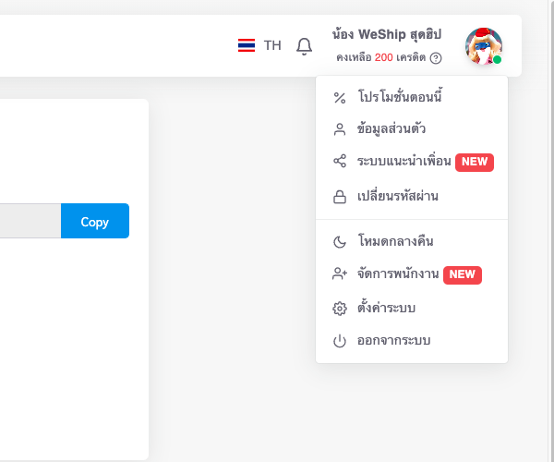Click the blue Copy button

pos(95,221)
